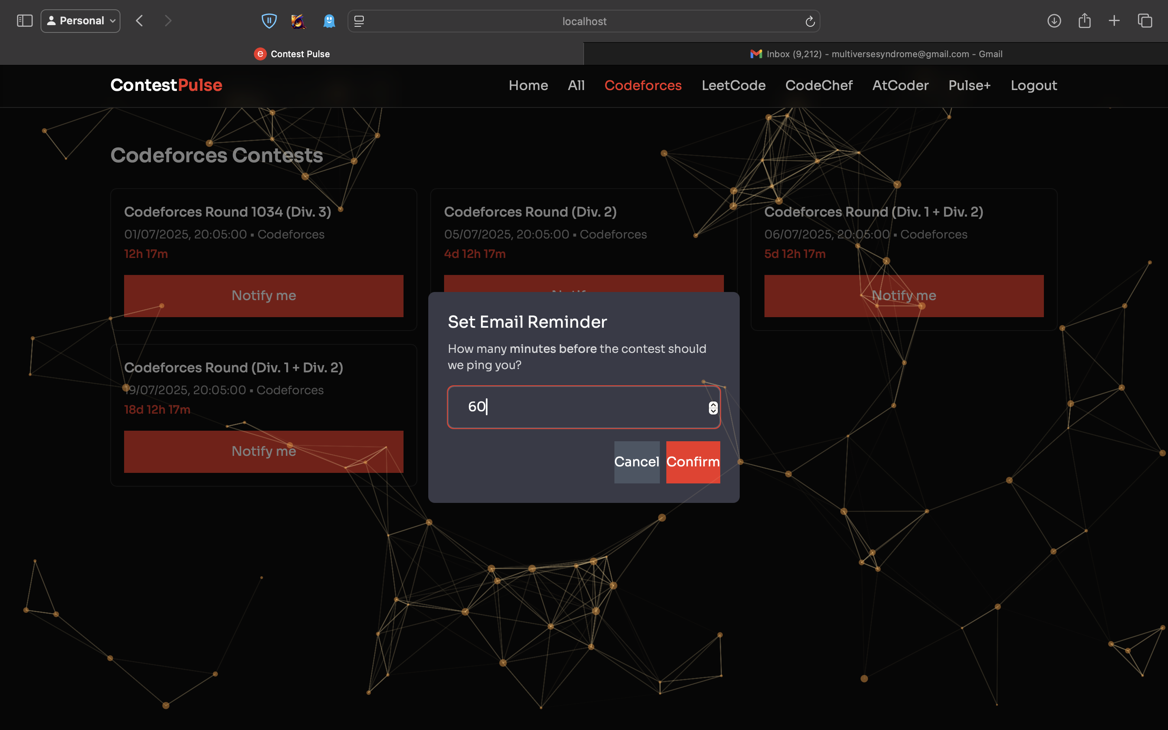The width and height of the screenshot is (1168, 730).
Task: Open the Personal profile dropdown
Action: pos(81,21)
